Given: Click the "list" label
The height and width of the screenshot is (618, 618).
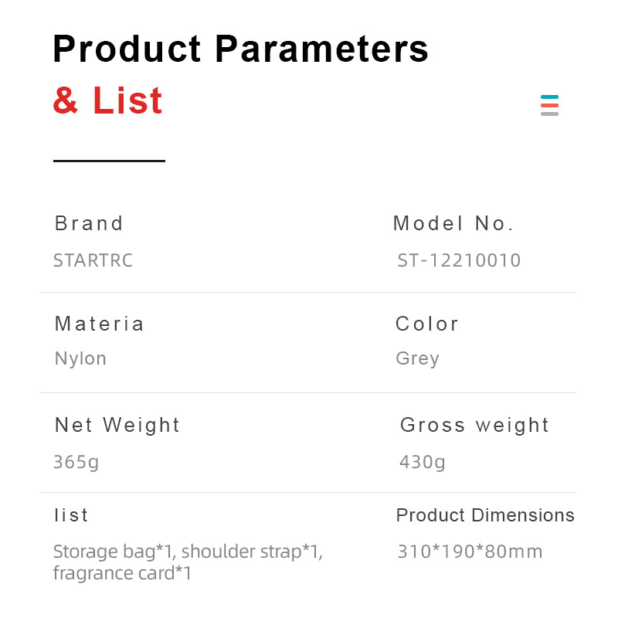Looking at the screenshot, I should [71, 515].
